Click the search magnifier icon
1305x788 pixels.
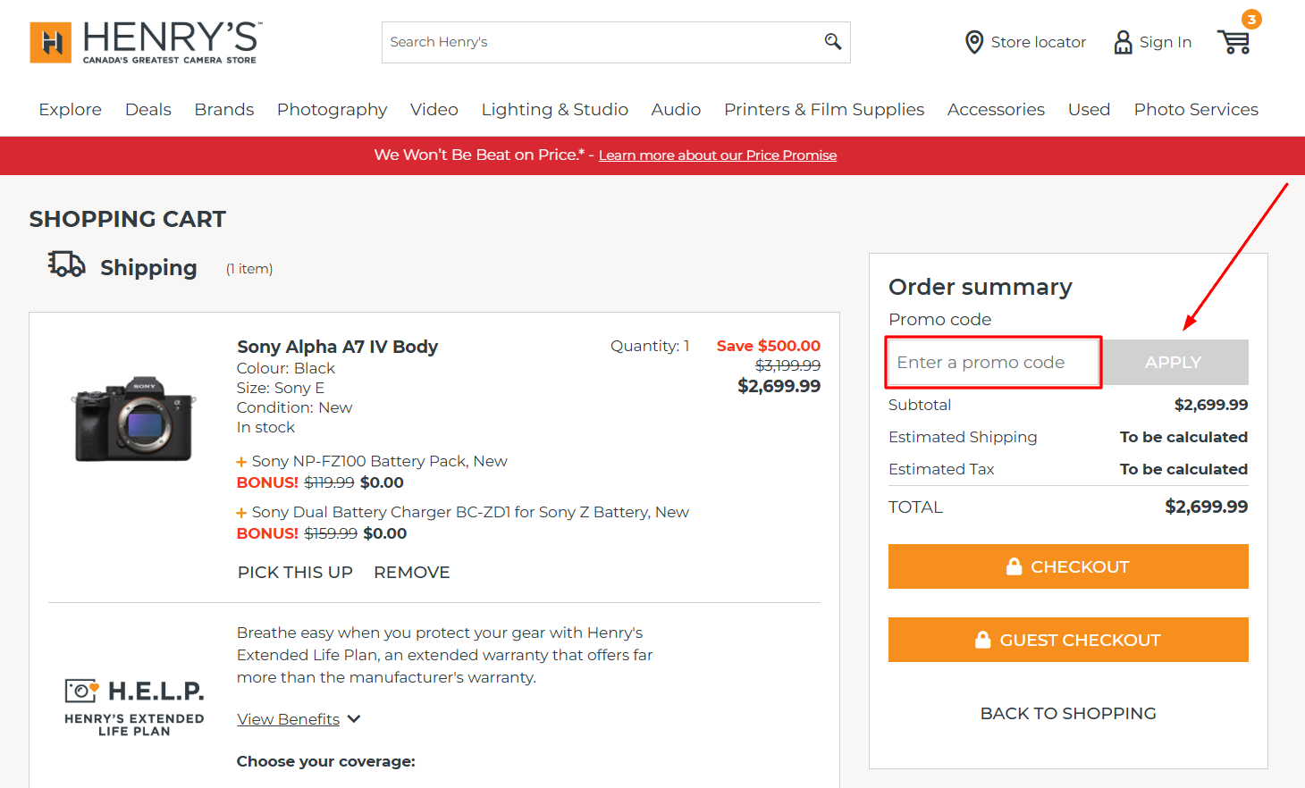(833, 42)
